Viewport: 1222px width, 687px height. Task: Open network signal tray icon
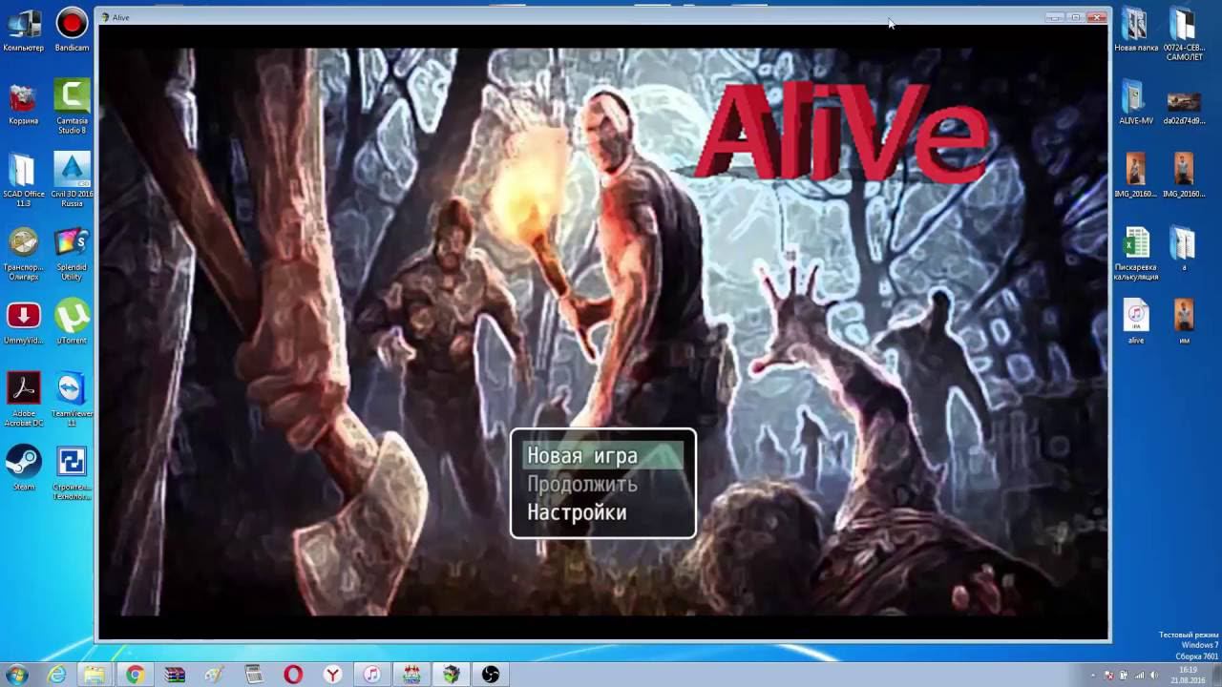click(1141, 675)
